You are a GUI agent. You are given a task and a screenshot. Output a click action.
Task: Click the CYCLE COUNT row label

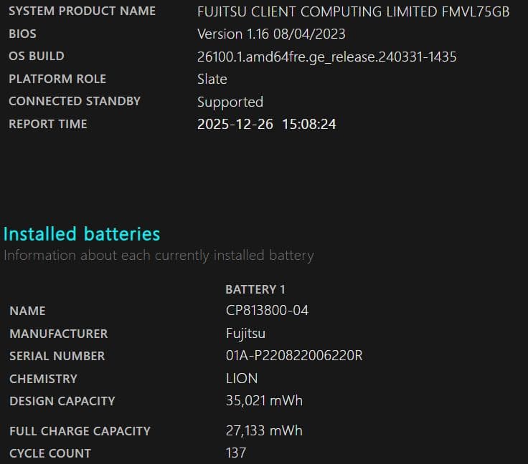coord(50,453)
